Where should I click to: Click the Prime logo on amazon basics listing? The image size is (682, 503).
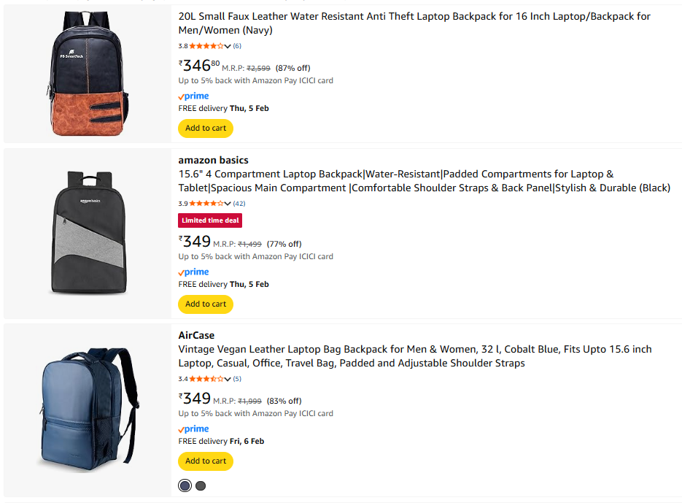(193, 272)
